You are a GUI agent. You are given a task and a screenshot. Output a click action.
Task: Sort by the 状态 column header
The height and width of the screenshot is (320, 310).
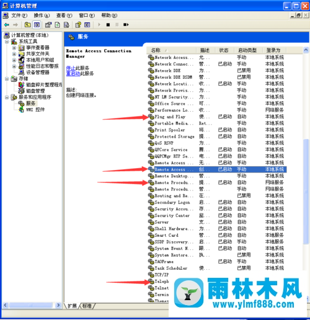pyautogui.click(x=224, y=50)
